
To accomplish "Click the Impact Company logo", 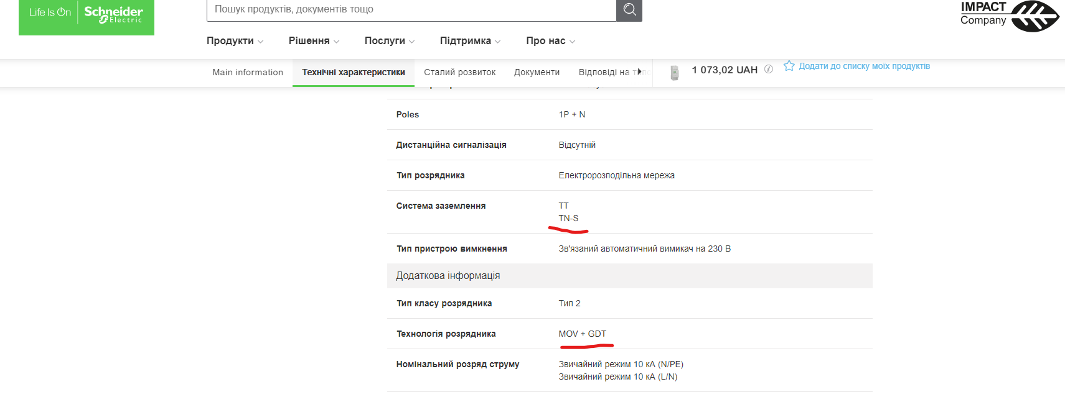I will [x=1009, y=16].
